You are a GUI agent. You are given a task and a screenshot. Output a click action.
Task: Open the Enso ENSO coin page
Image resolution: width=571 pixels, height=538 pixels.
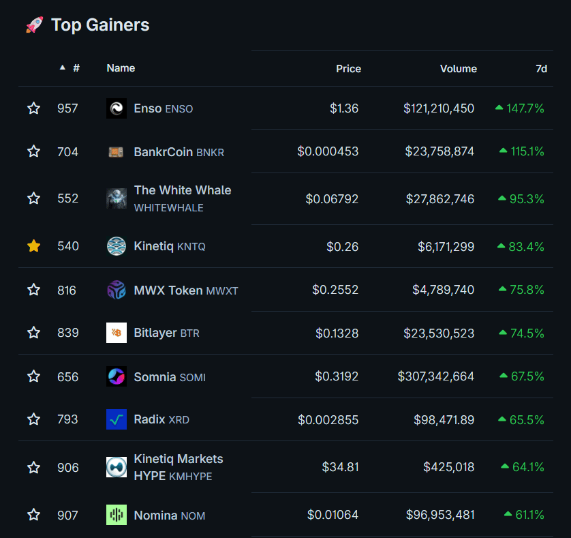(x=163, y=108)
